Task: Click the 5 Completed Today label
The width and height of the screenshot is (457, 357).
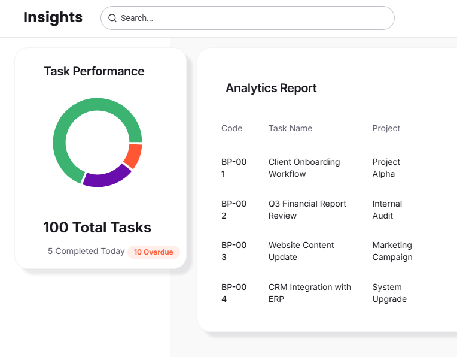Action: 86,252
